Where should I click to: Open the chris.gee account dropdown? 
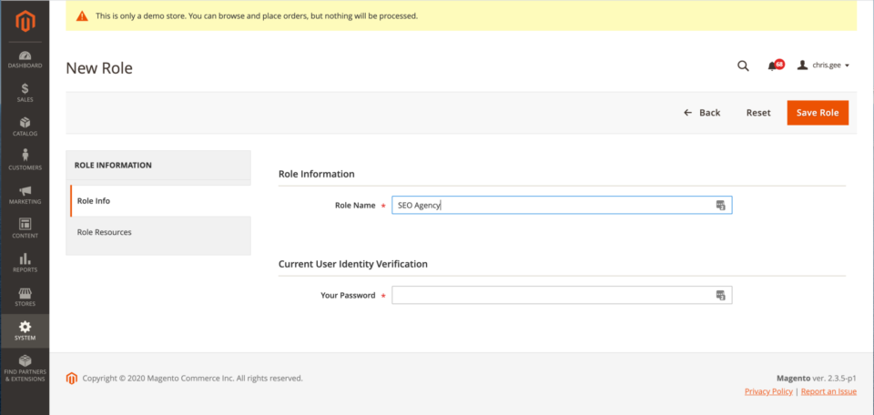tap(823, 66)
